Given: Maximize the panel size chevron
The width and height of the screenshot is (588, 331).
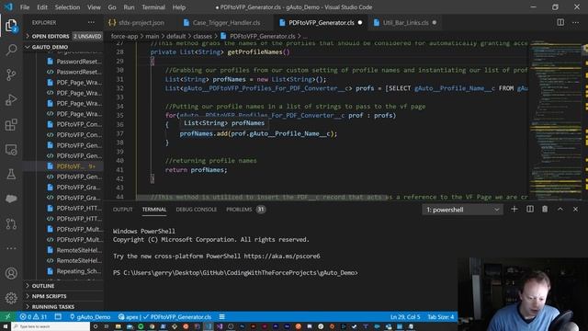Looking at the screenshot, I should coord(560,210).
